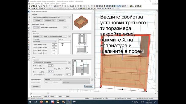Click the По бокам (S5) input field
186x104 pixels.
[x=51, y=66]
